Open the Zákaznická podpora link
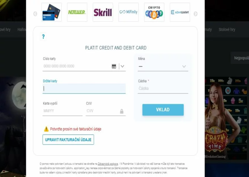The image size is (249, 177). [108, 164]
